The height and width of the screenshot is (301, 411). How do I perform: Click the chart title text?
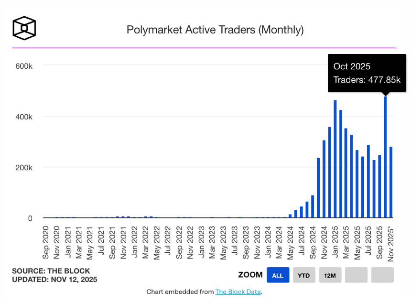(x=215, y=30)
